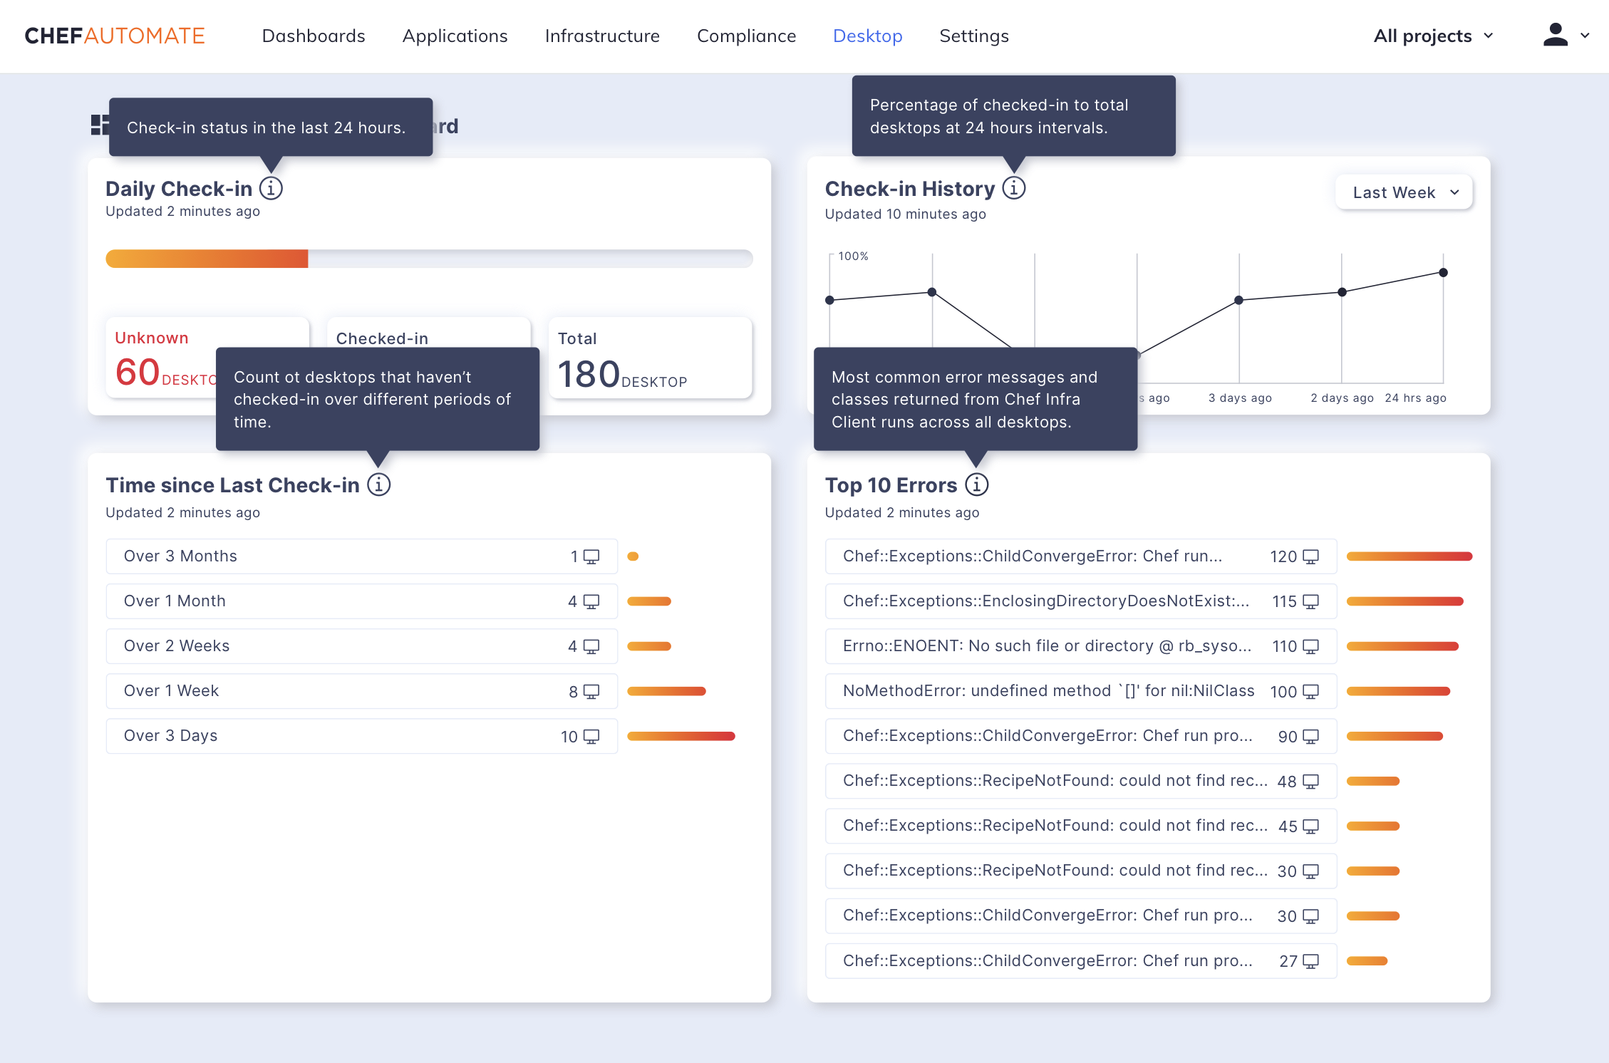Click the Daily Check-in info icon
The height and width of the screenshot is (1063, 1609).
coord(271,188)
